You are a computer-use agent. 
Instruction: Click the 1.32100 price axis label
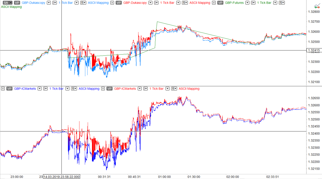[314, 82]
